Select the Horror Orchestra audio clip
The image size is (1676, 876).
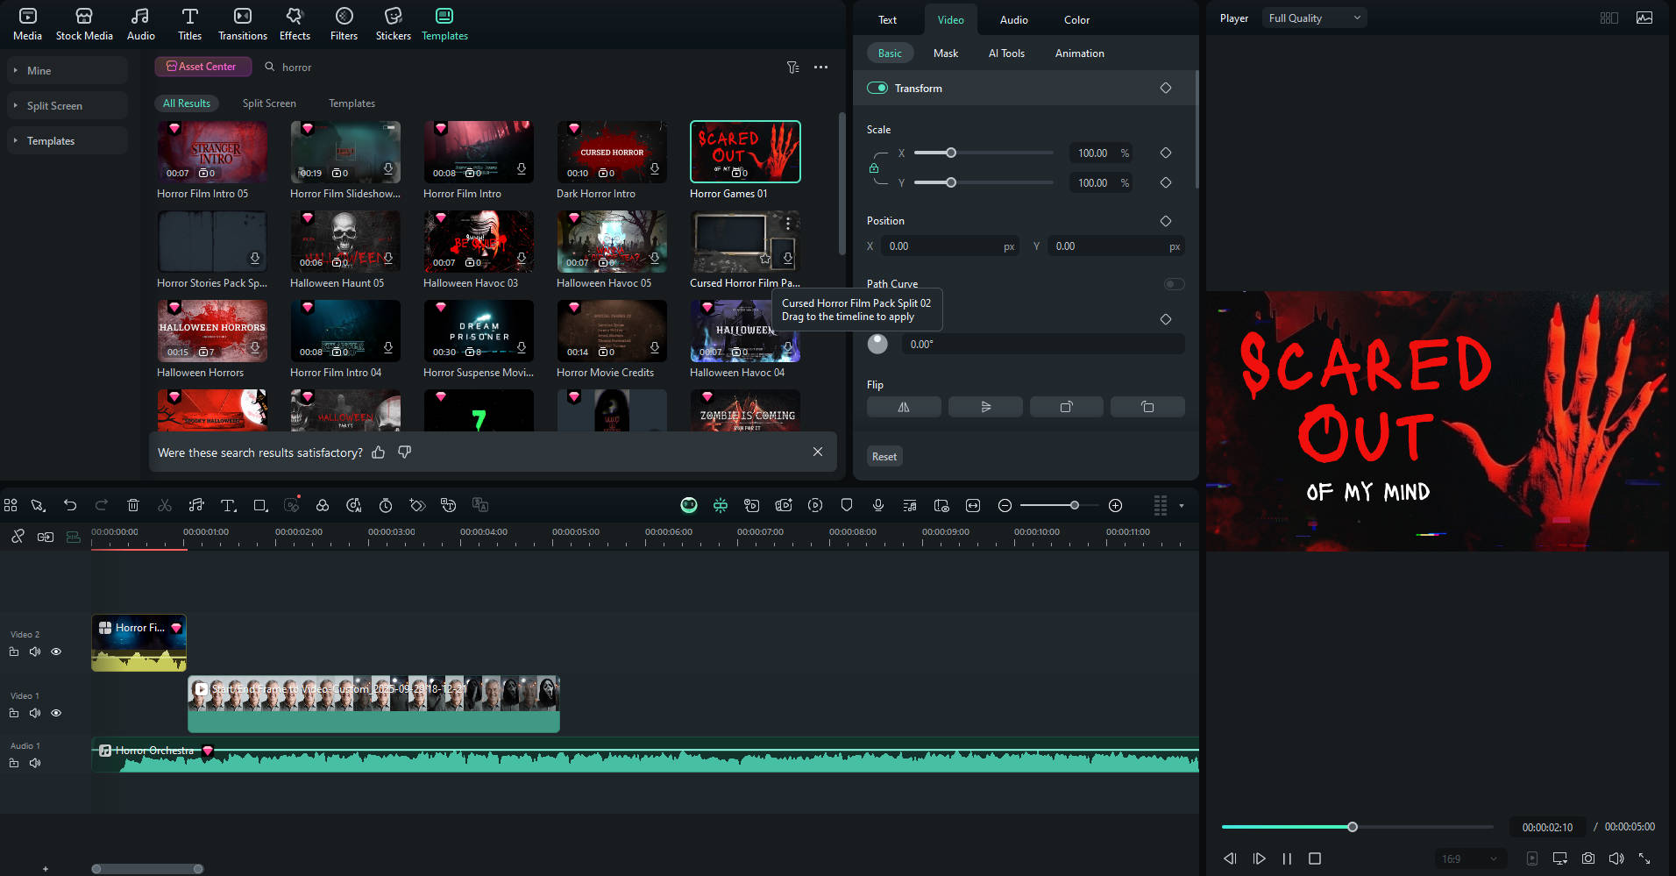tap(645, 755)
